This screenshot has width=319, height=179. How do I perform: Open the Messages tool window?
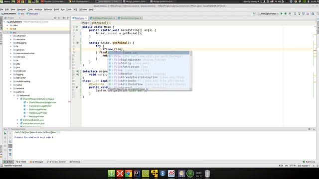coord(36,162)
